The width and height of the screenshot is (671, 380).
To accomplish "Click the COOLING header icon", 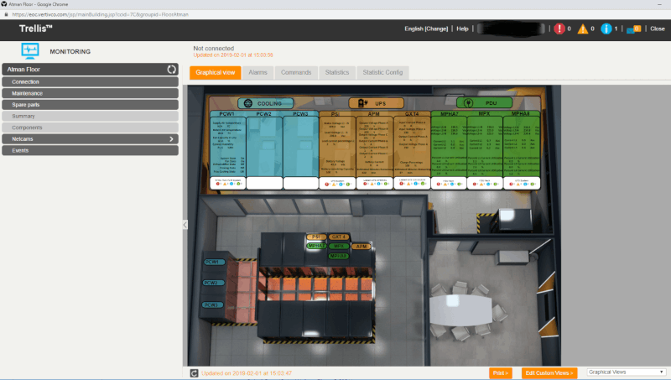I will tap(247, 102).
